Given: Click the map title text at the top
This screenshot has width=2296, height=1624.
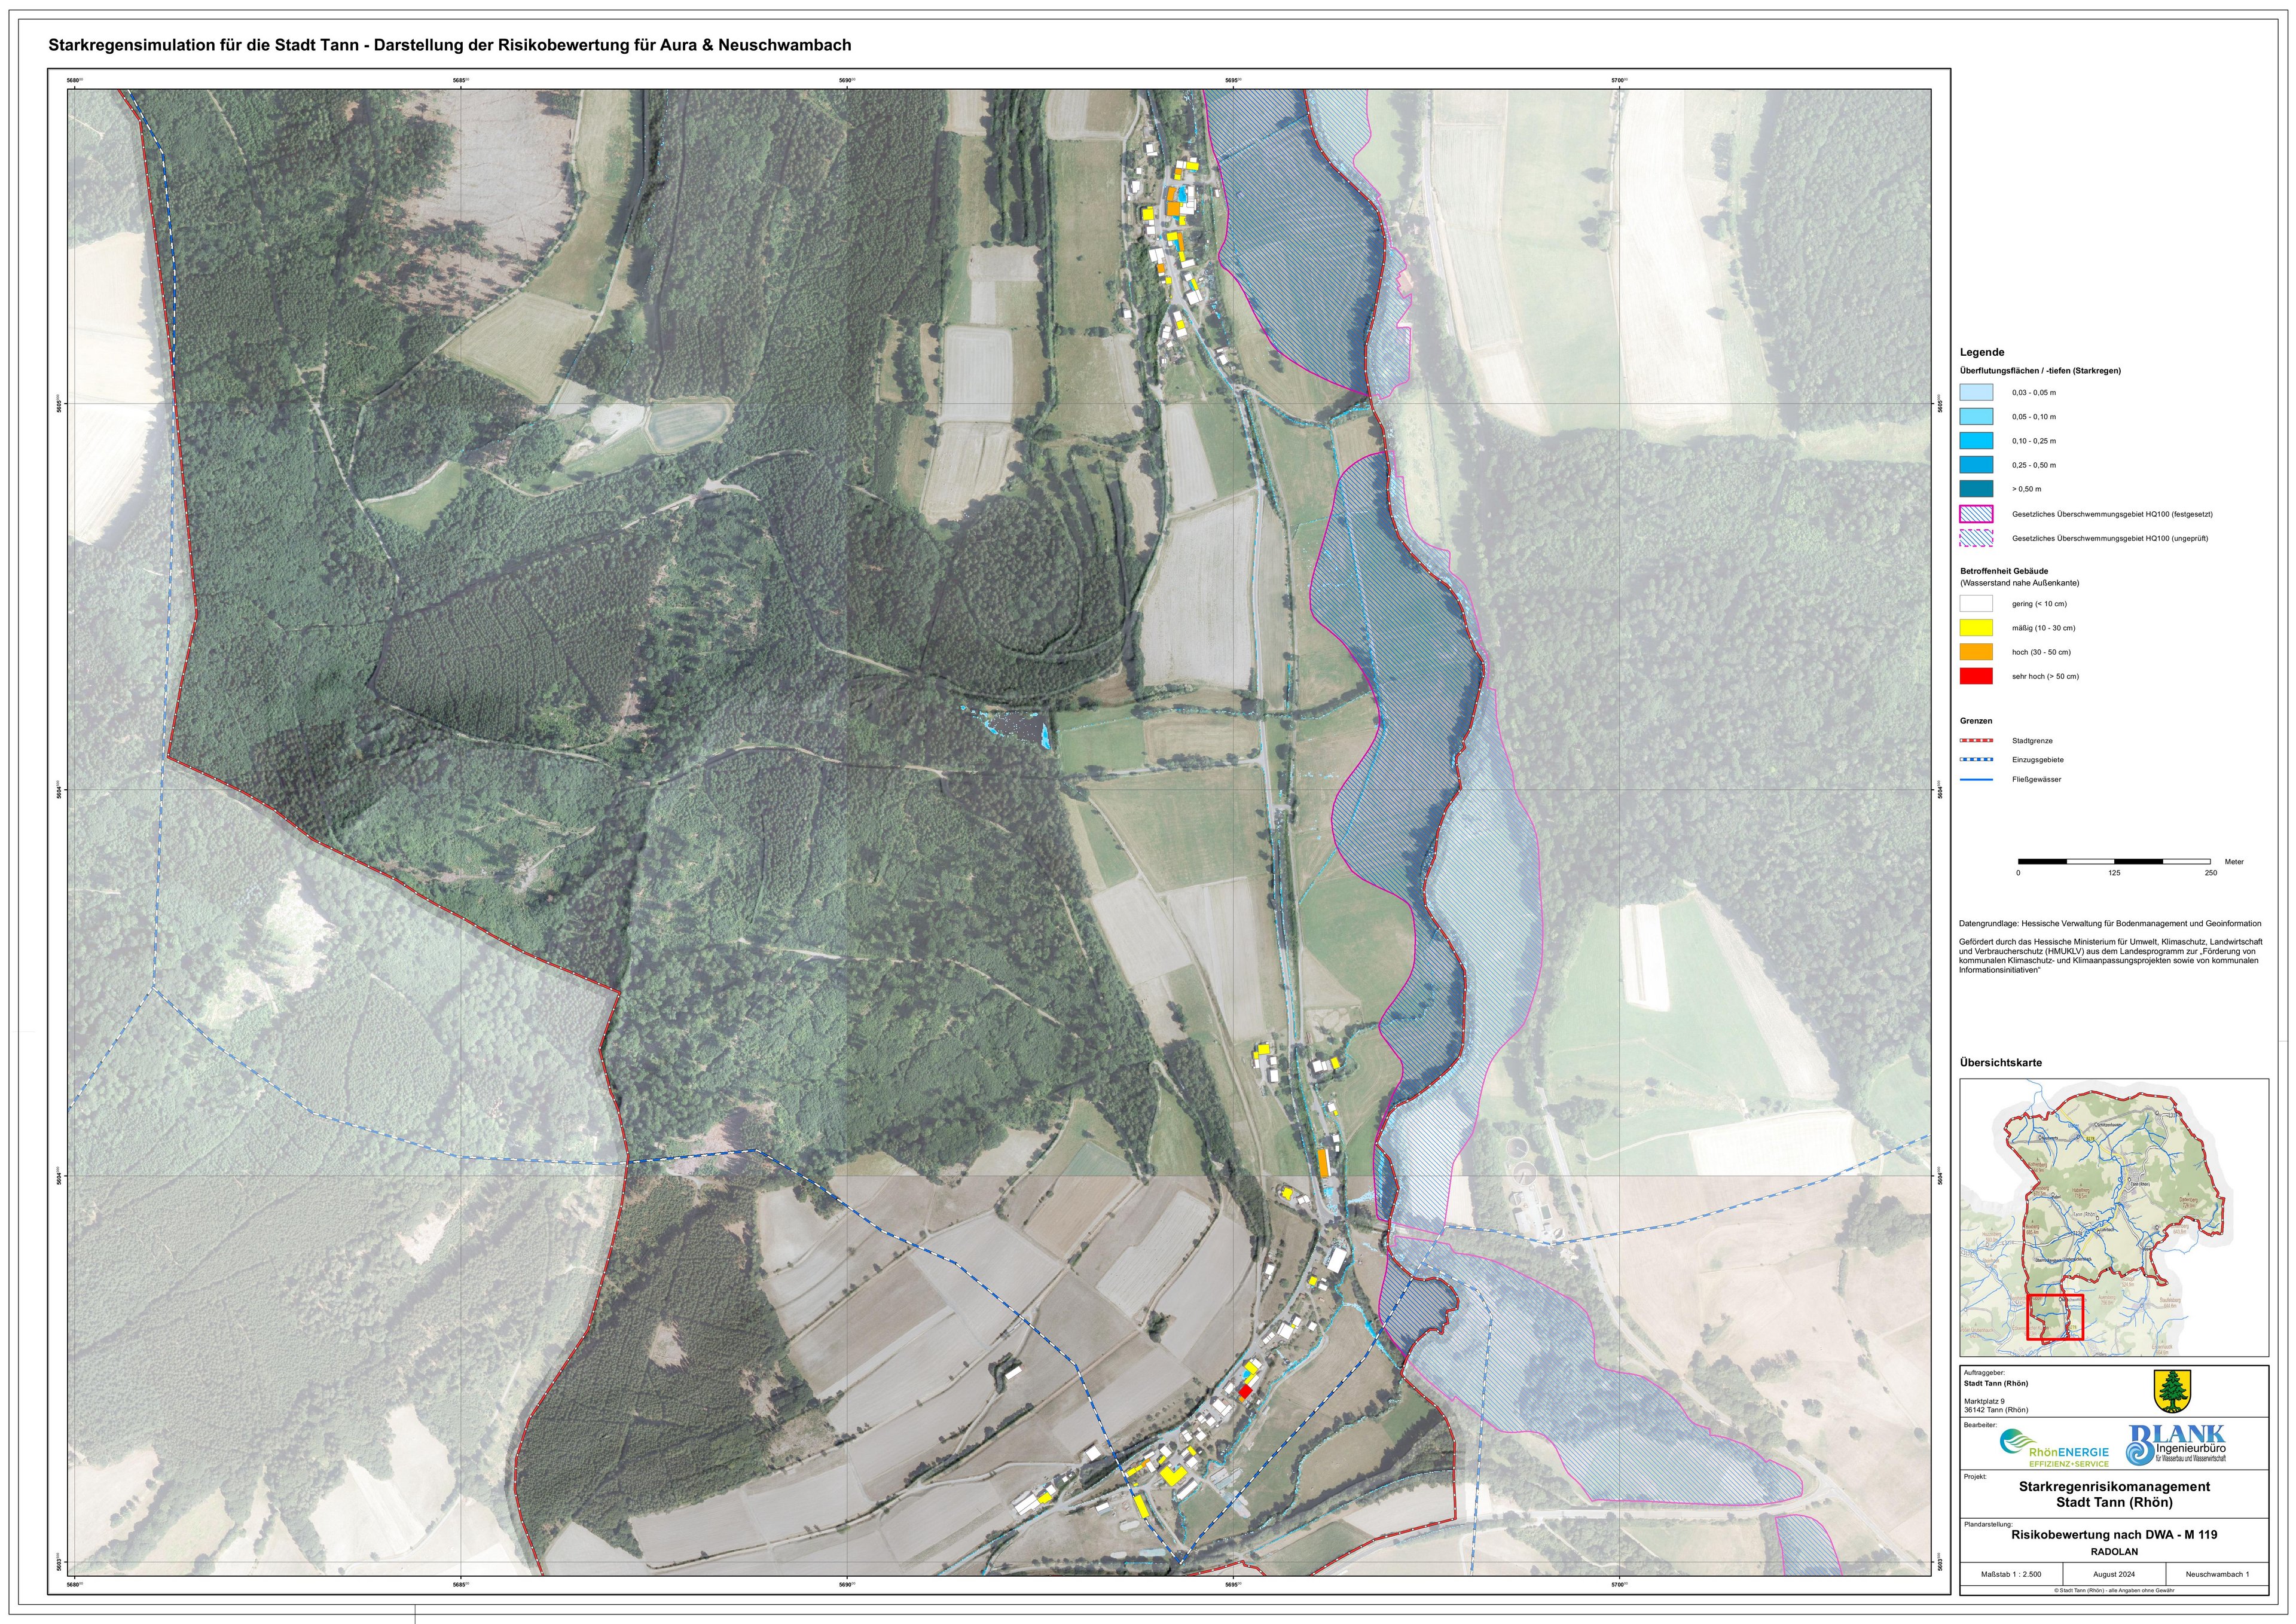Looking at the screenshot, I should pos(450,45).
